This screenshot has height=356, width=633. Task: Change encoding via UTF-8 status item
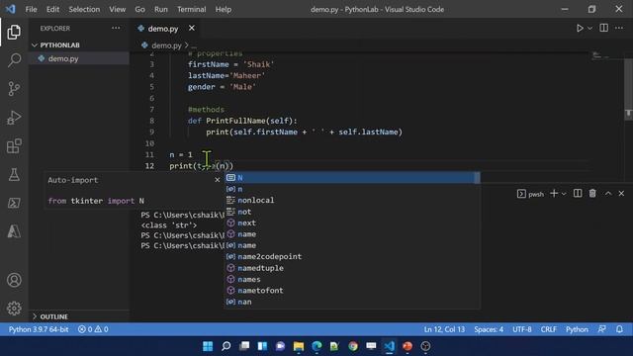522,329
